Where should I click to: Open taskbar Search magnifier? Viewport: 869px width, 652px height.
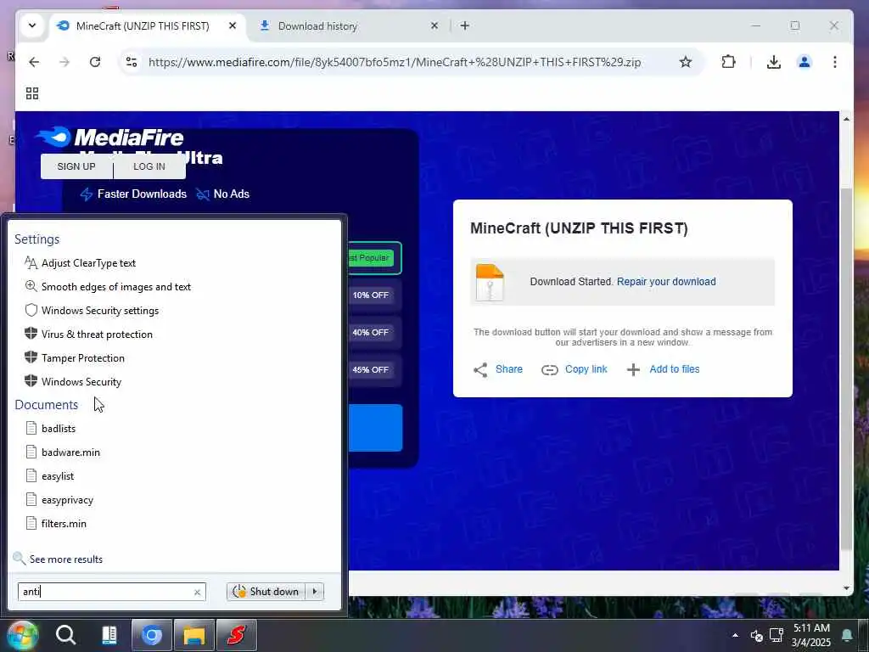[65, 635]
